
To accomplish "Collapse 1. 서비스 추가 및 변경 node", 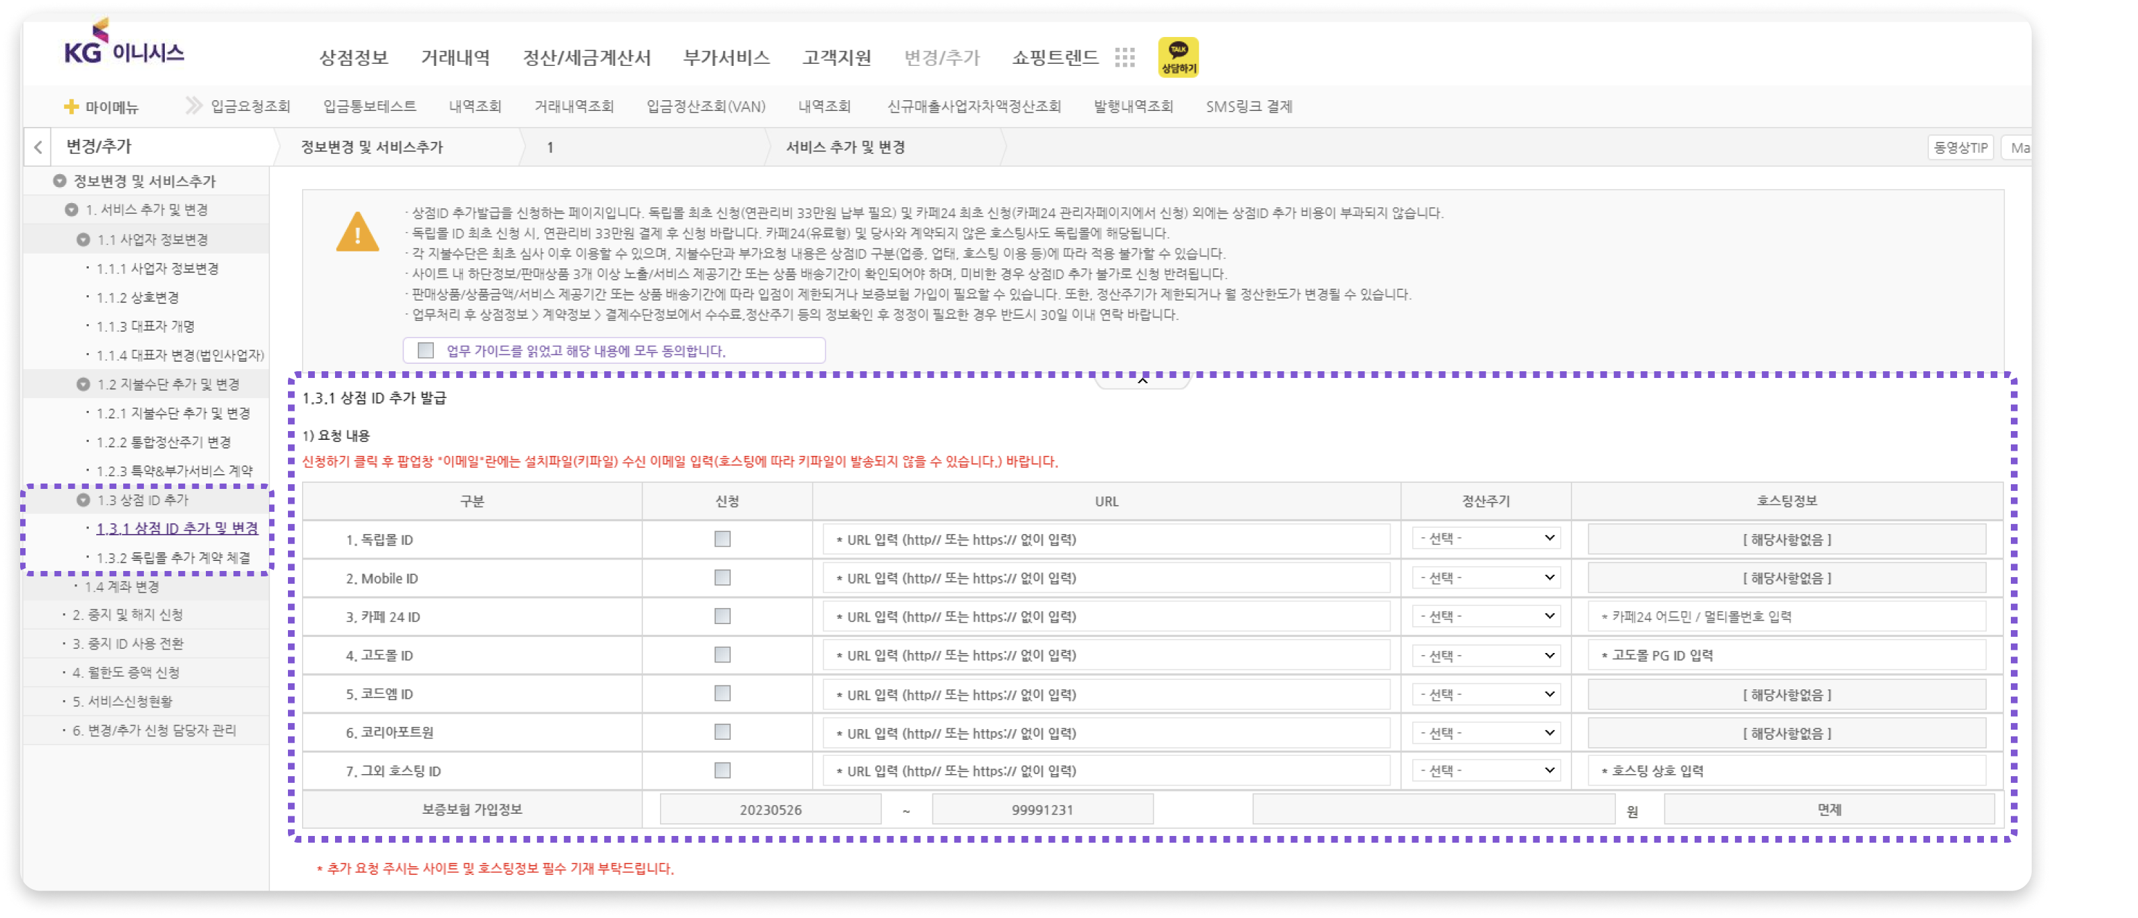I will click(x=71, y=210).
